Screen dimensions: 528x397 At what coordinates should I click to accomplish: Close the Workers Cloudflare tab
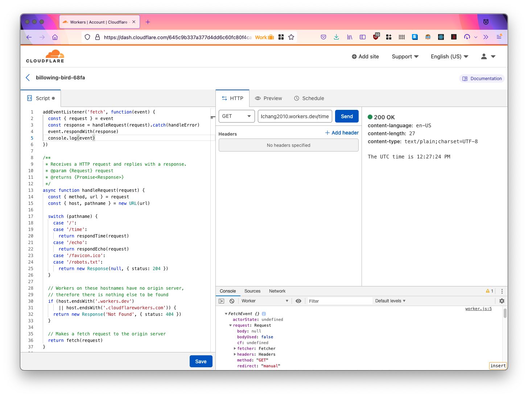click(134, 22)
